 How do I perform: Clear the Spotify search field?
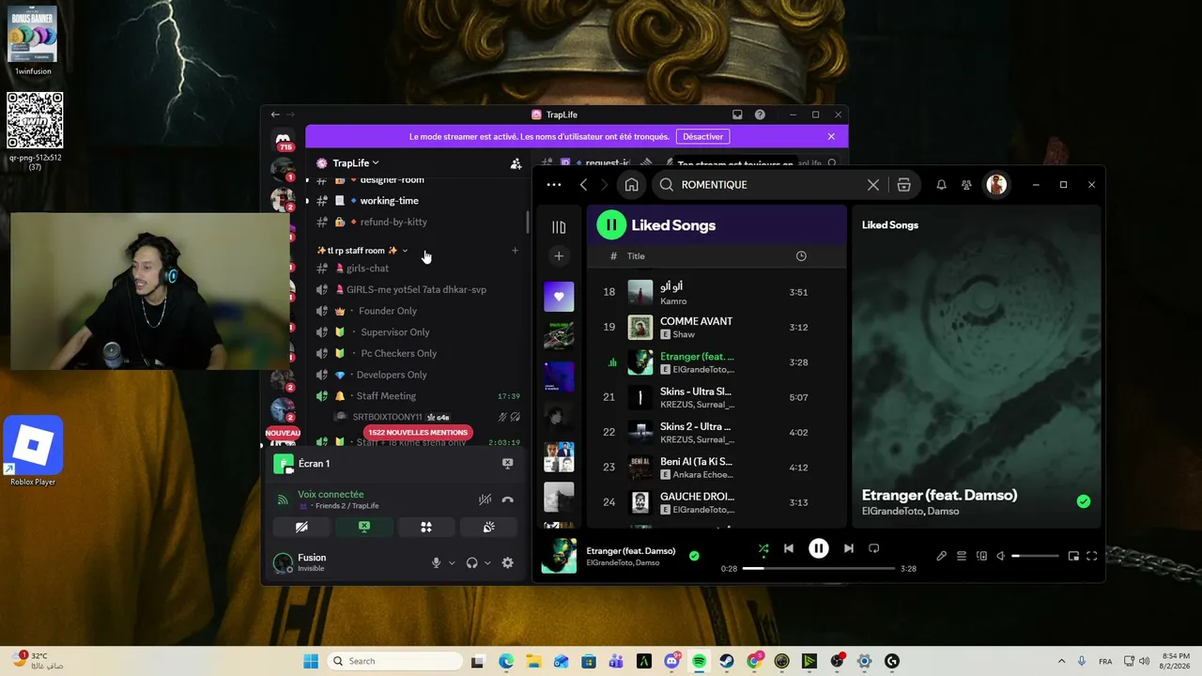(873, 185)
